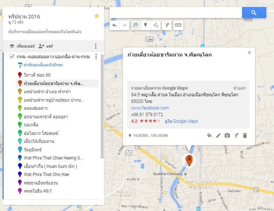
Task: Click light green pin icon of ดอยเสมอดาว
Action: point(20,108)
